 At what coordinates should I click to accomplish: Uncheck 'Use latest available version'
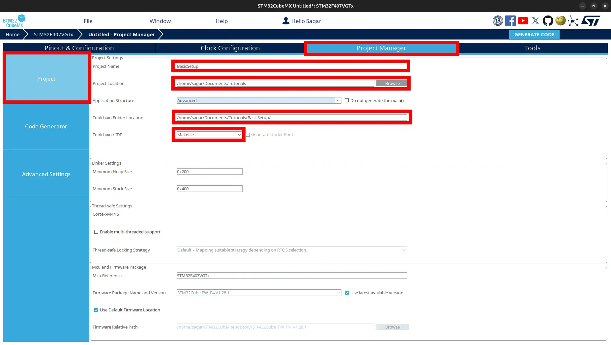tap(347, 293)
